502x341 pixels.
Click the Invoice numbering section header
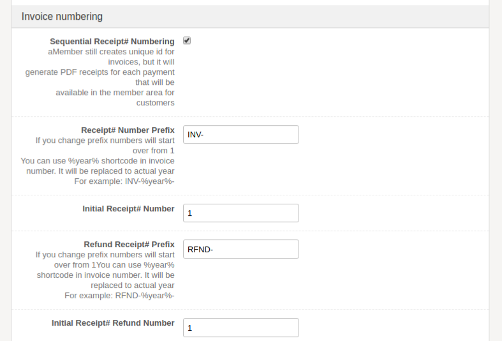point(62,17)
